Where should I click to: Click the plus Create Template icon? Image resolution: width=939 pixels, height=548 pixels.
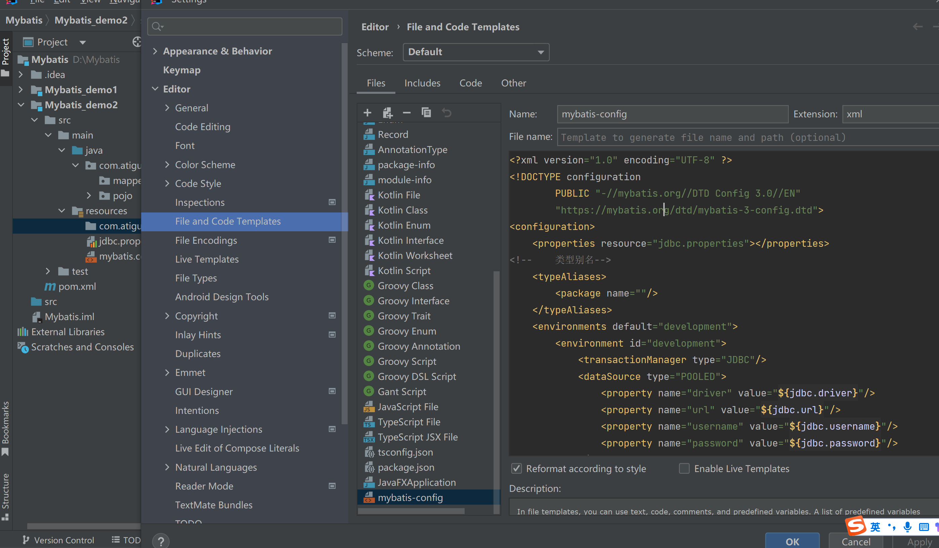[x=367, y=113]
